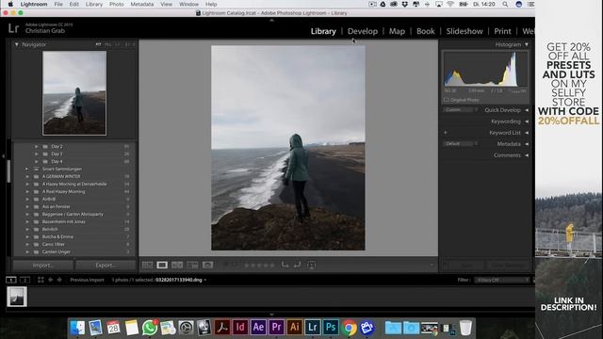Switch to the Book module

[x=425, y=31]
